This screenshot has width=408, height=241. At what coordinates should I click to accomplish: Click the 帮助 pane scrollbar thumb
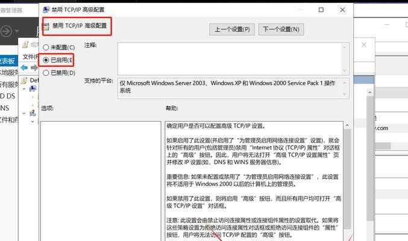pyautogui.click(x=347, y=179)
